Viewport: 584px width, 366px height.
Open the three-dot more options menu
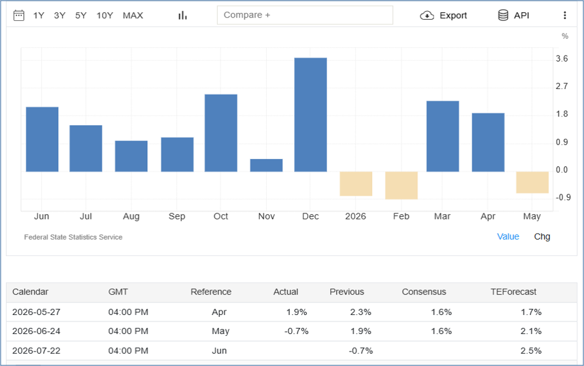tap(564, 15)
